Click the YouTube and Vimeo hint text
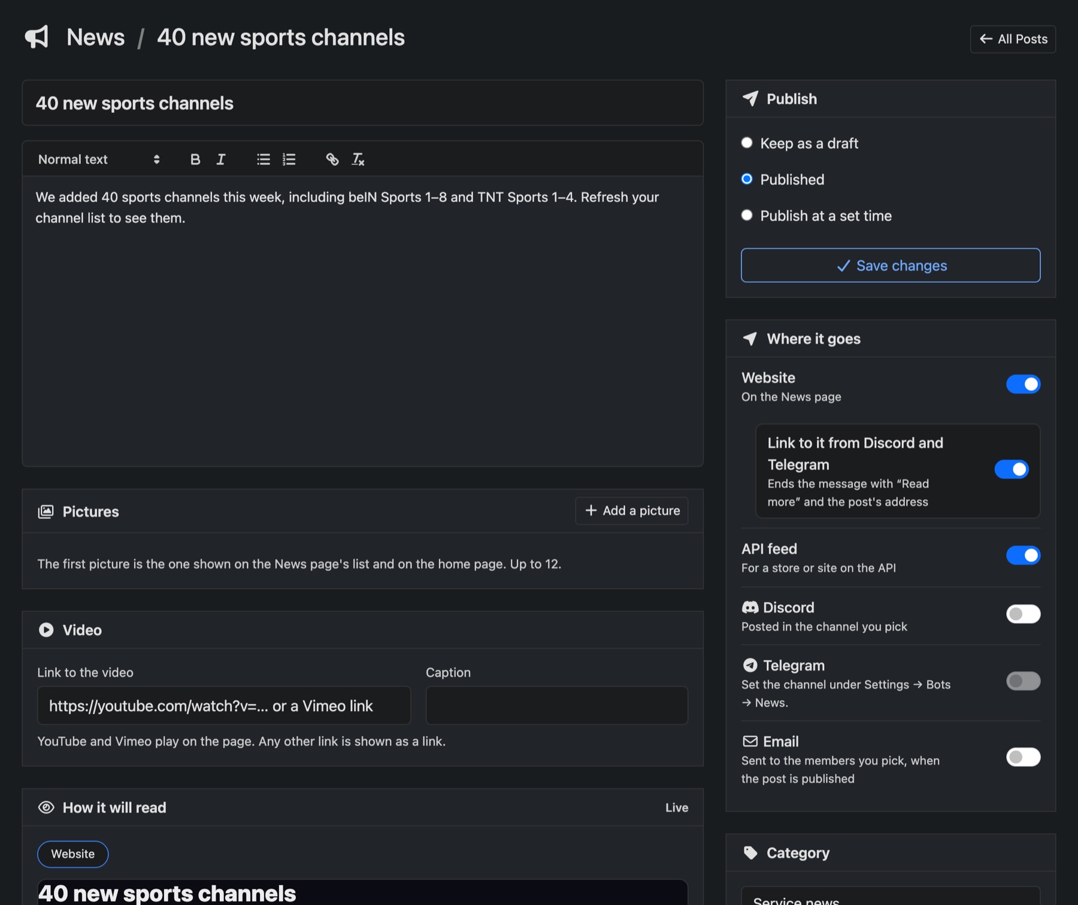 (x=241, y=741)
